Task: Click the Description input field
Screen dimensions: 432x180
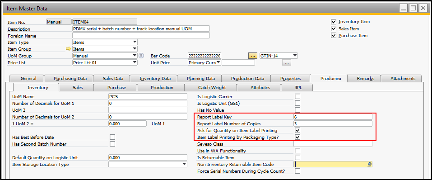Action: [141, 28]
